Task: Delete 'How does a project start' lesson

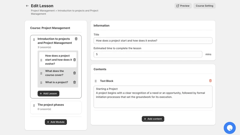Action: click(x=74, y=60)
